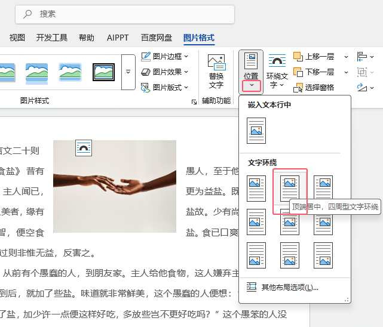The height and width of the screenshot is (327, 383).
Task: Click the align objects icon in the ribbon
Action: point(361,57)
